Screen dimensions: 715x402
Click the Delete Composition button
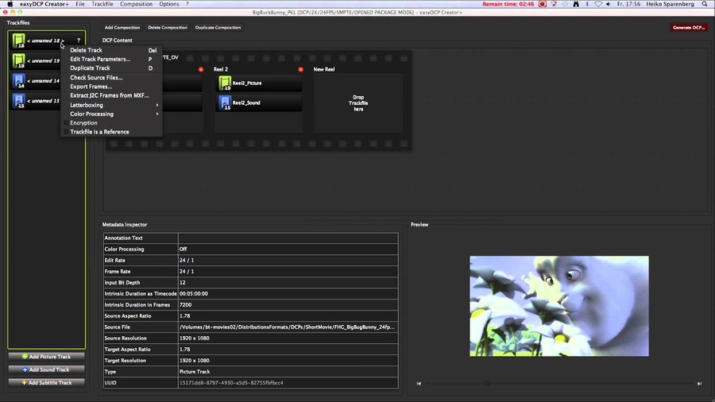tap(168, 27)
